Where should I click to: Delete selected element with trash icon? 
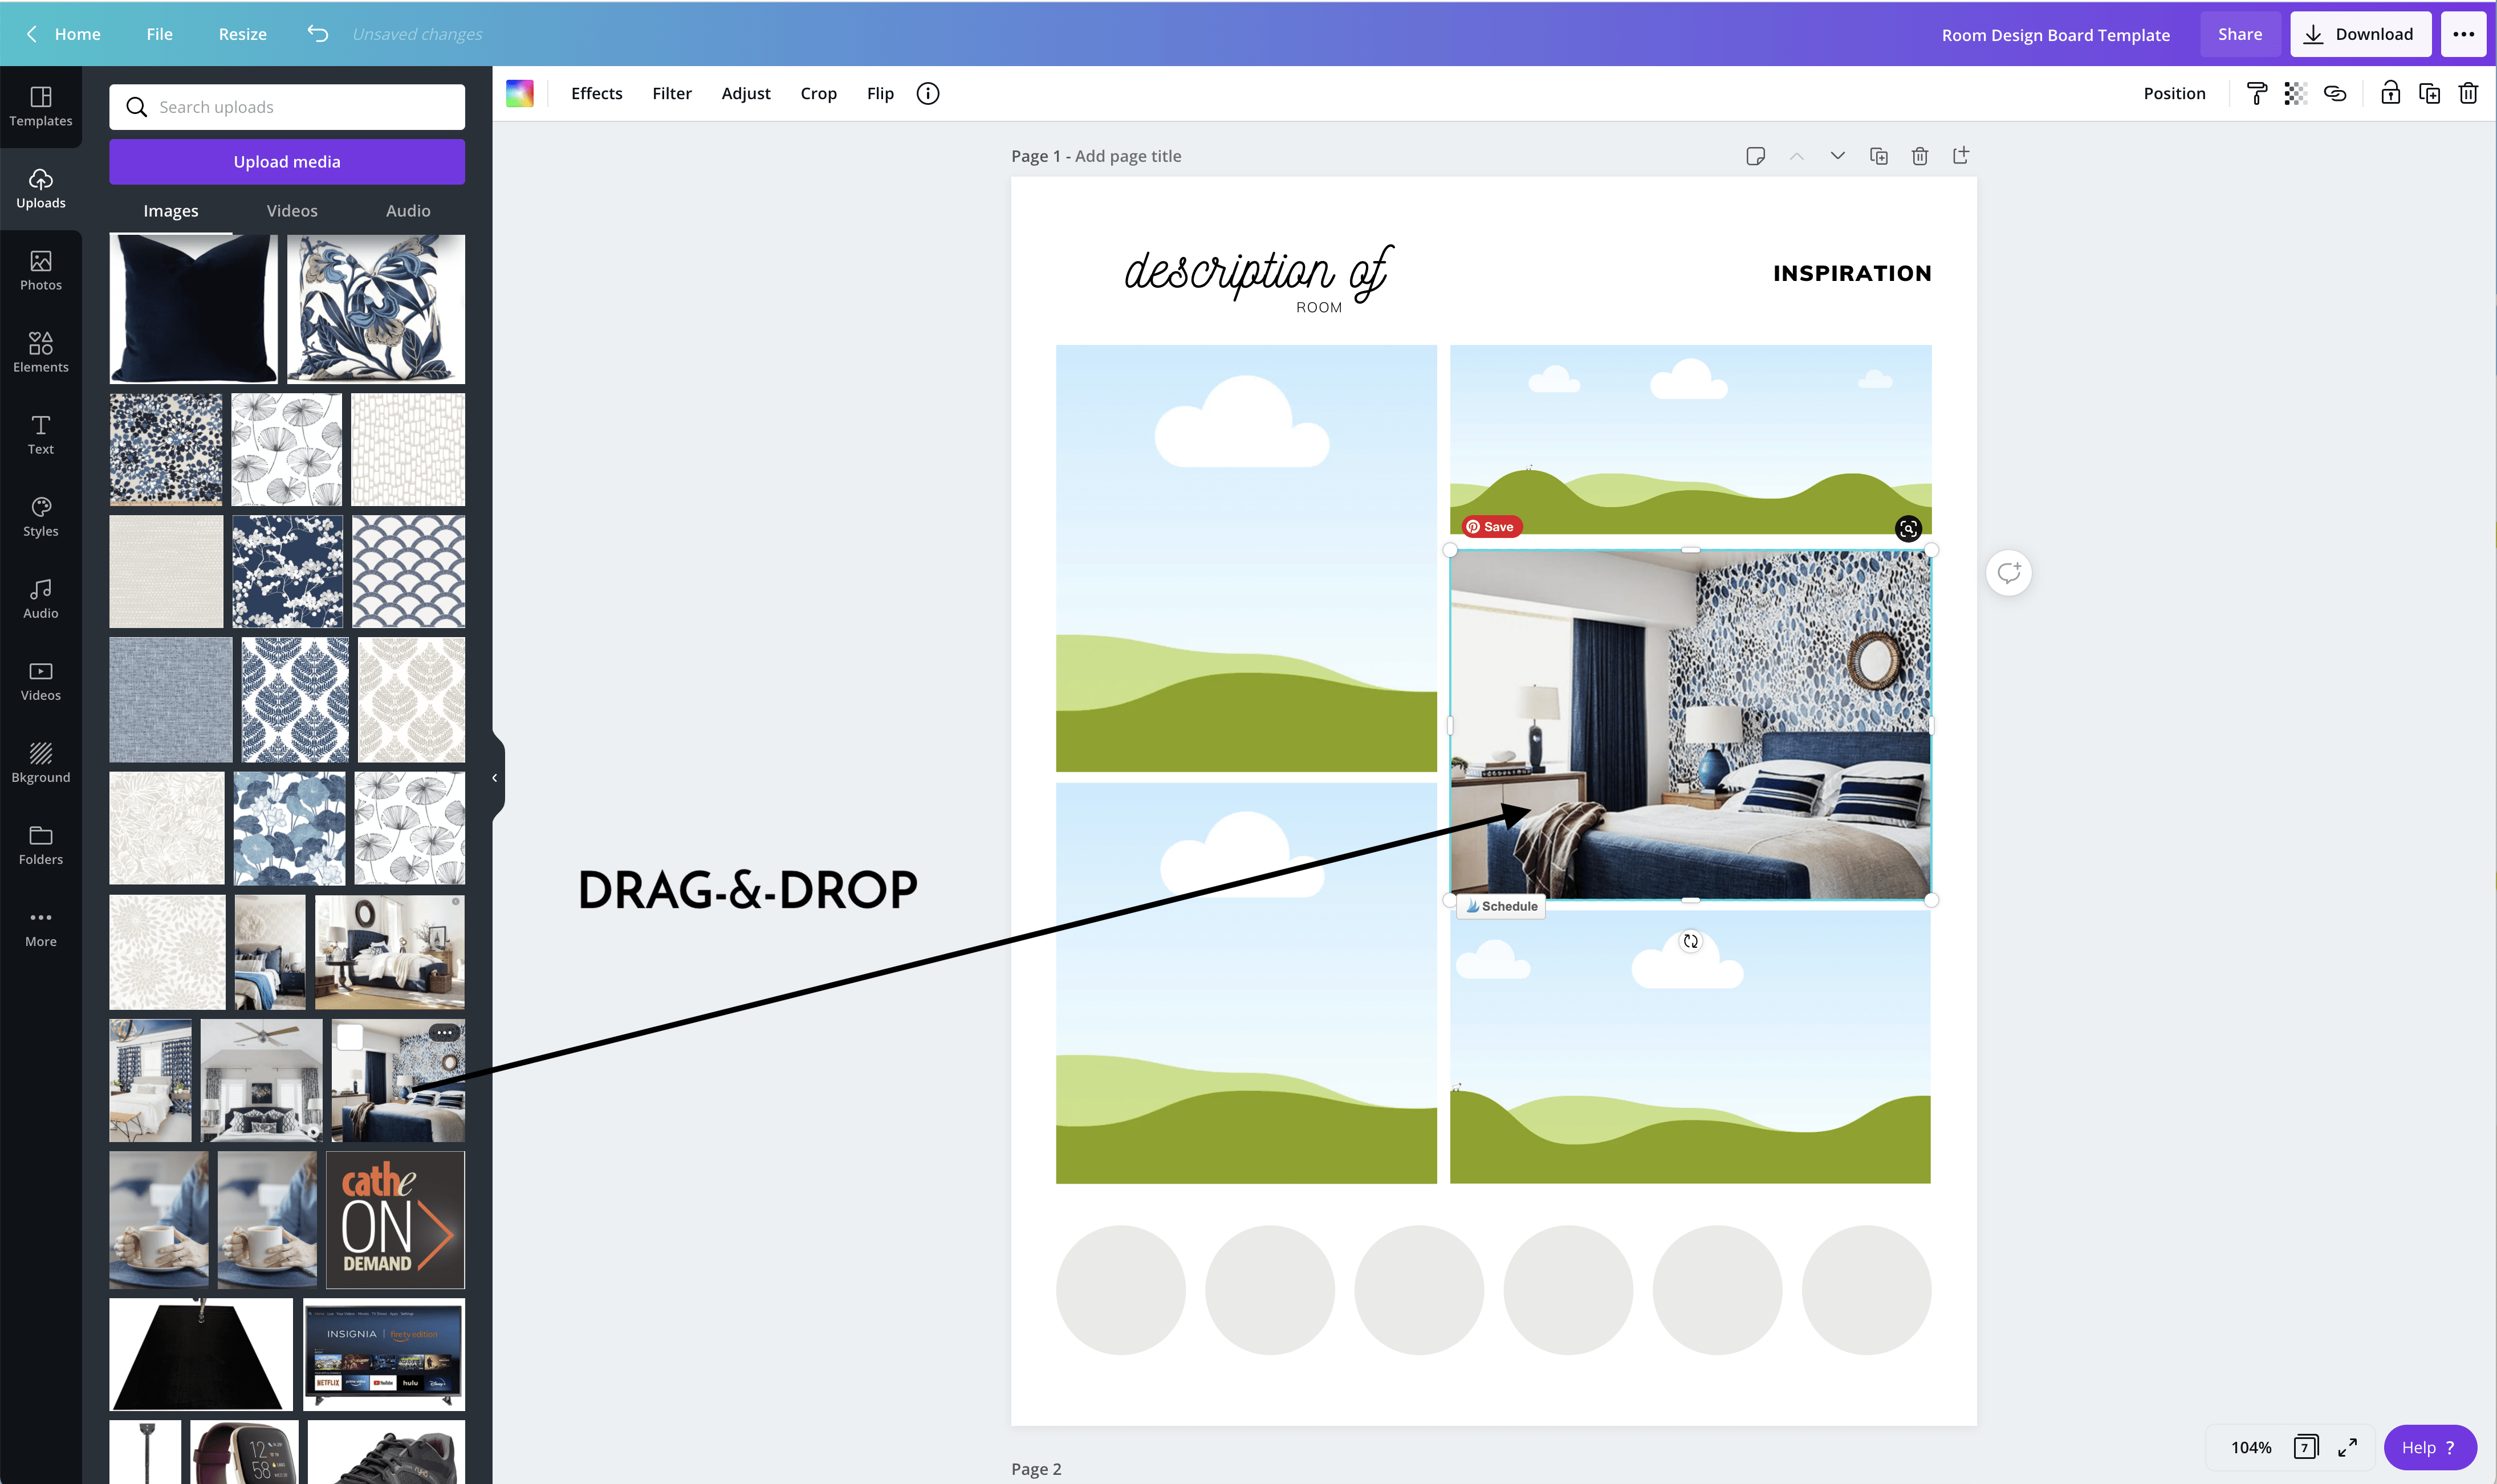2468,93
